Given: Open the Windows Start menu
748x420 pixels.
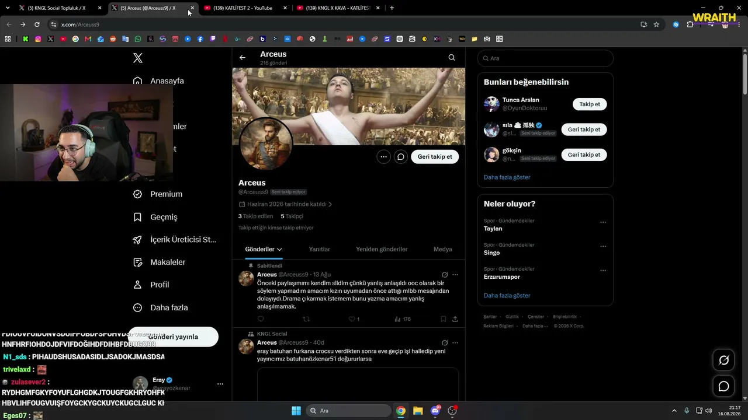Looking at the screenshot, I should click(296, 411).
